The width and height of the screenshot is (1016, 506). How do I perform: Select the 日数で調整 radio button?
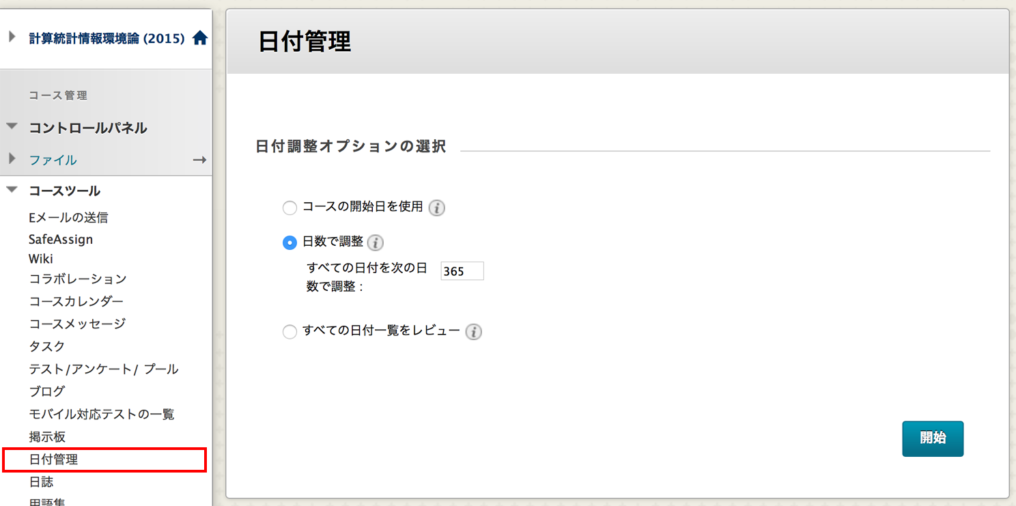tap(290, 242)
